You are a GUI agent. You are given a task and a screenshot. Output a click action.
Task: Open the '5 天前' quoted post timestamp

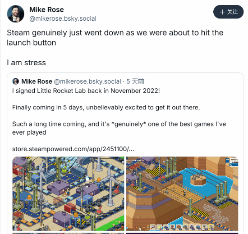135,81
